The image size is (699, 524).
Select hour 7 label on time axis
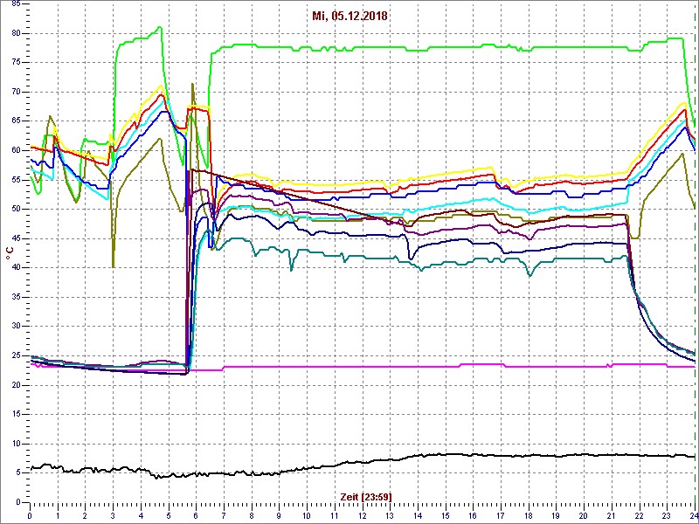tap(224, 515)
